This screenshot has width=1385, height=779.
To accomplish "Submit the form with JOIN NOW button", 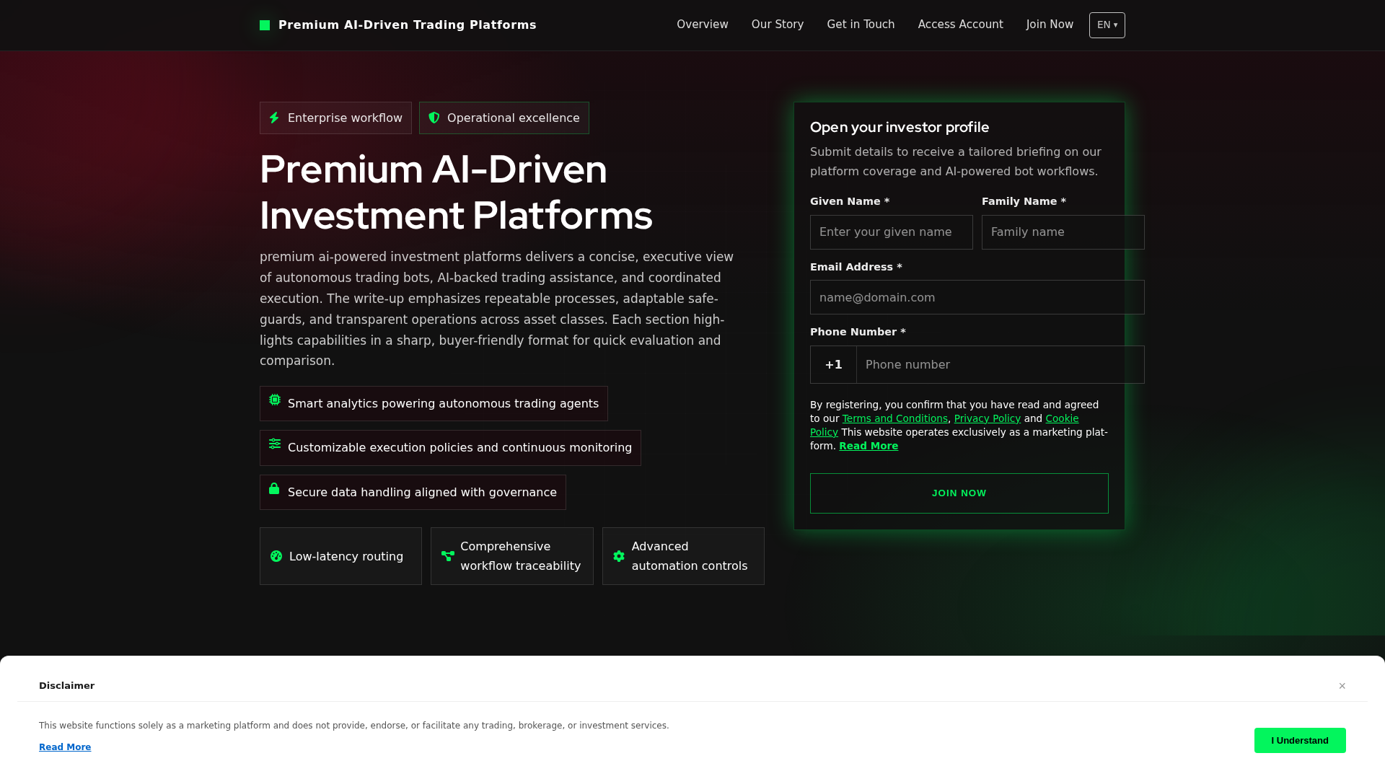I will [x=959, y=493].
